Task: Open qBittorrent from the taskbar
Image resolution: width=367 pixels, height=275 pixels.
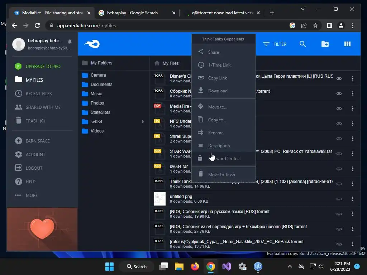Action: coord(258,266)
